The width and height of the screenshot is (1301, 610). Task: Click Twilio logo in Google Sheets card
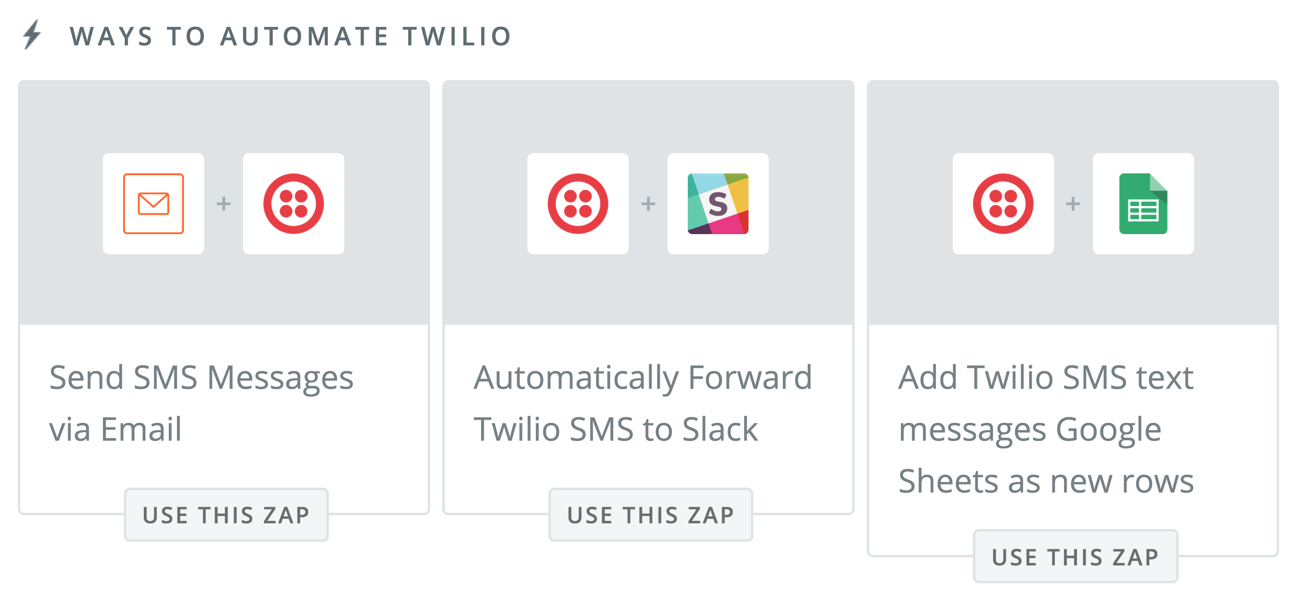(1003, 203)
